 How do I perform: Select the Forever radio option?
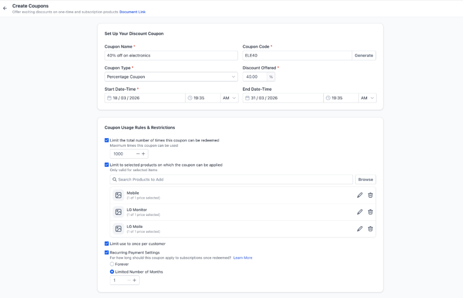pyautogui.click(x=112, y=264)
